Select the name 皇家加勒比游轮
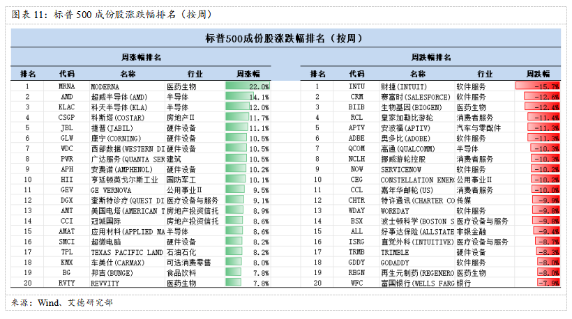This screenshot has height=319, width=572. 407,118
